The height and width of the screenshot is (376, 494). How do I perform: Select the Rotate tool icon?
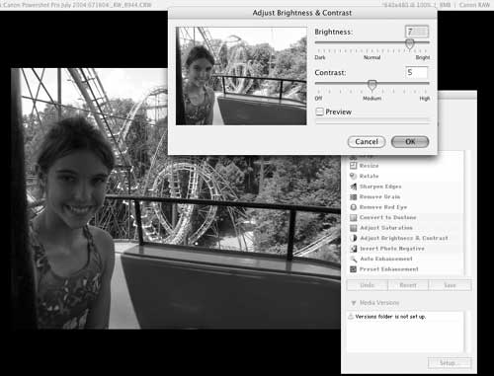(x=353, y=176)
